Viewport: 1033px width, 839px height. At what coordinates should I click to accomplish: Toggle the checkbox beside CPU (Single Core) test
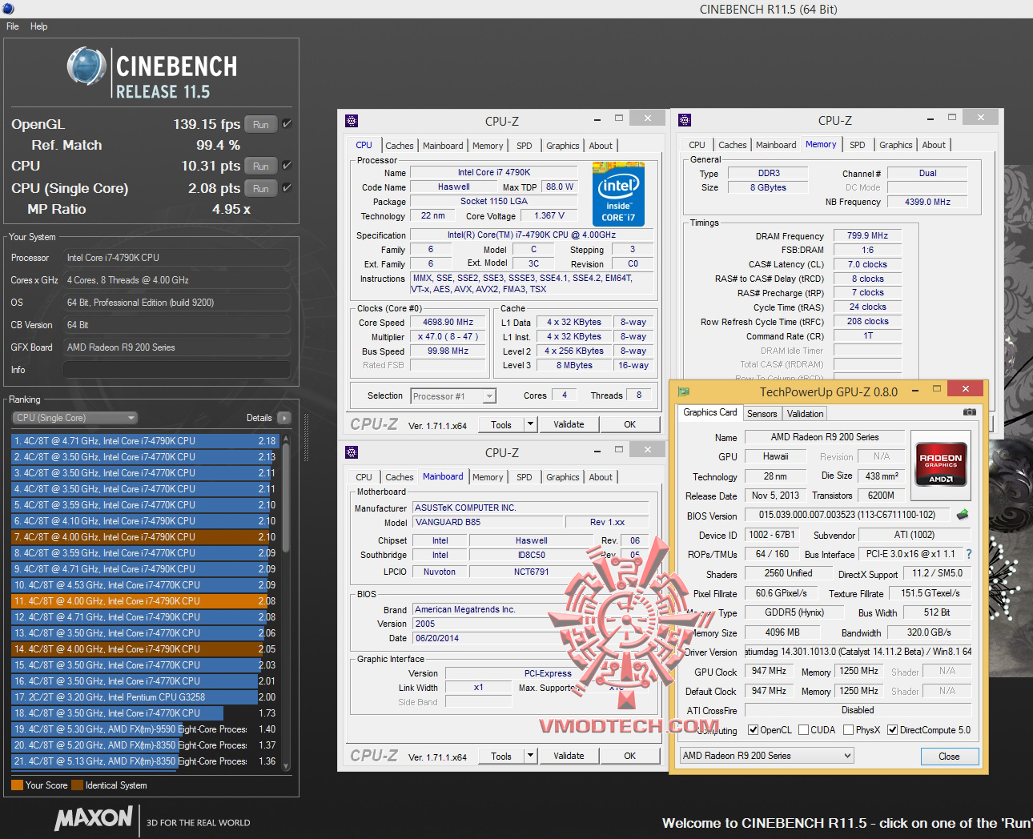(x=287, y=188)
